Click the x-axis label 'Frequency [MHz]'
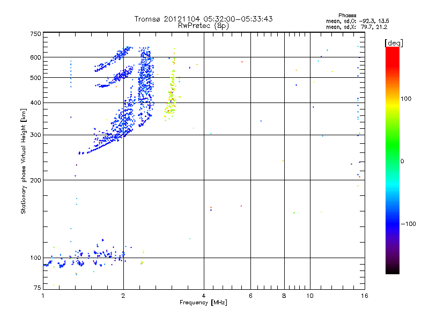Viewport: 429px width, 322px height. coord(203,303)
